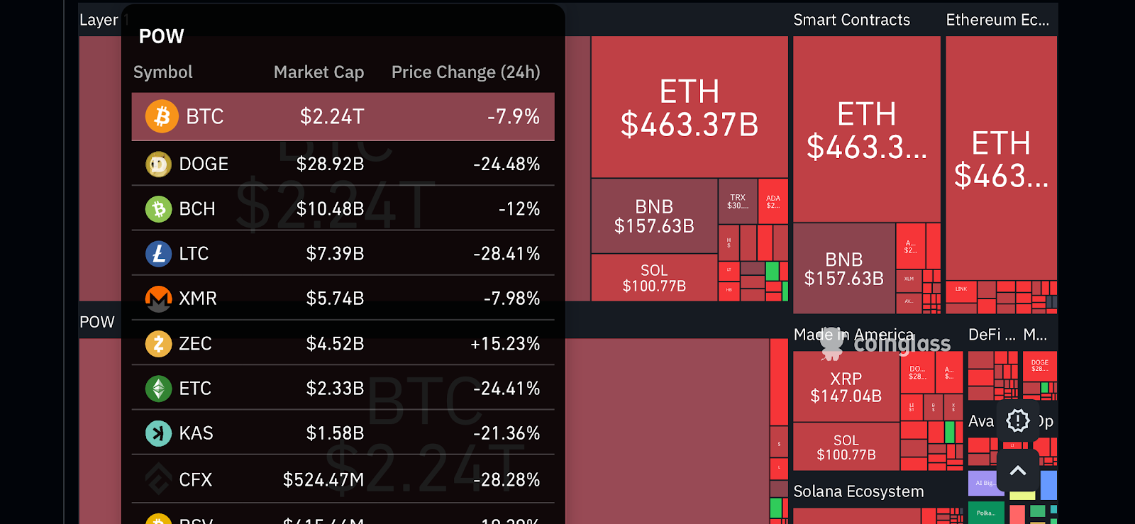The image size is (1135, 524).
Task: Click the Ethereum Classic icon
Action: (x=158, y=389)
